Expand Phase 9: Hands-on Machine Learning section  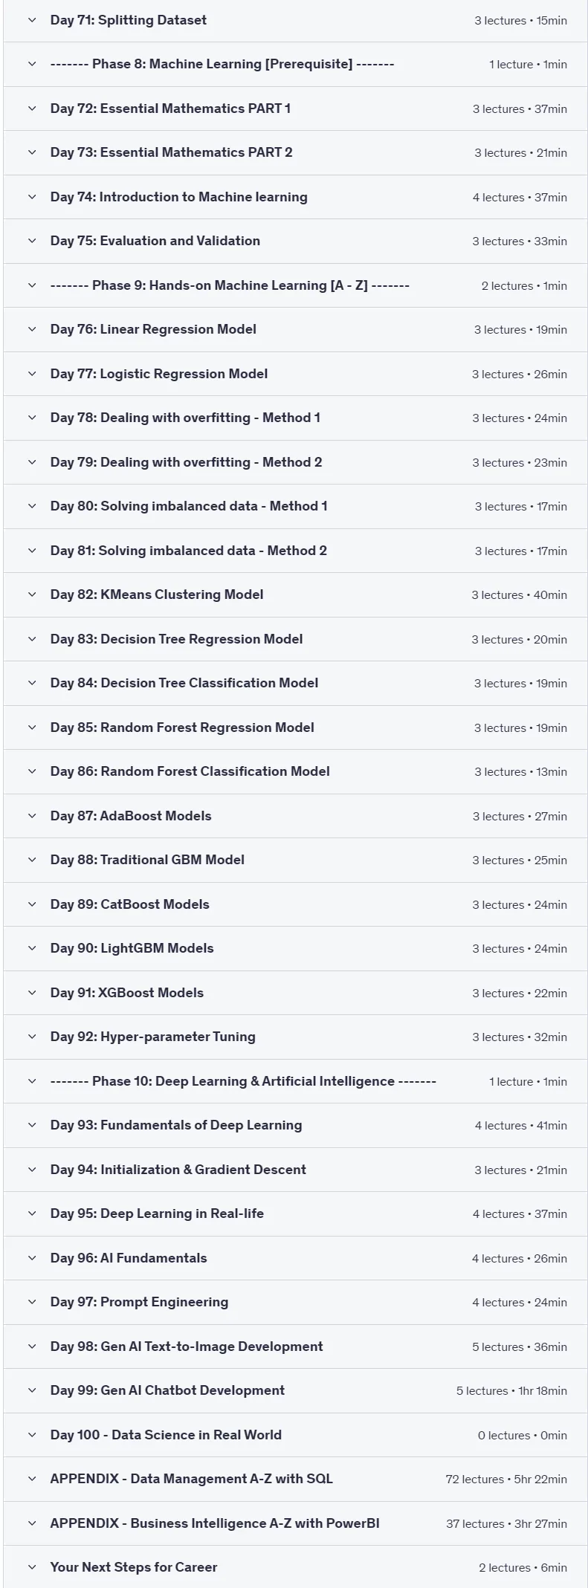pos(295,285)
